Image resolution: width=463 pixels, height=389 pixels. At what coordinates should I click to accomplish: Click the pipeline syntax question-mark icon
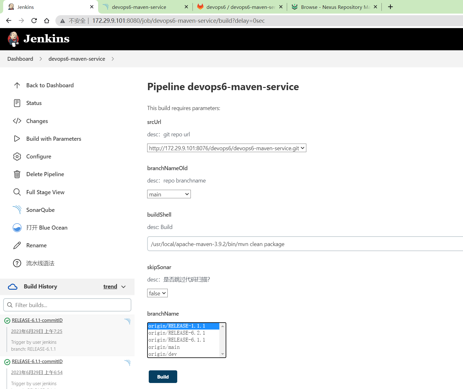tap(17, 263)
